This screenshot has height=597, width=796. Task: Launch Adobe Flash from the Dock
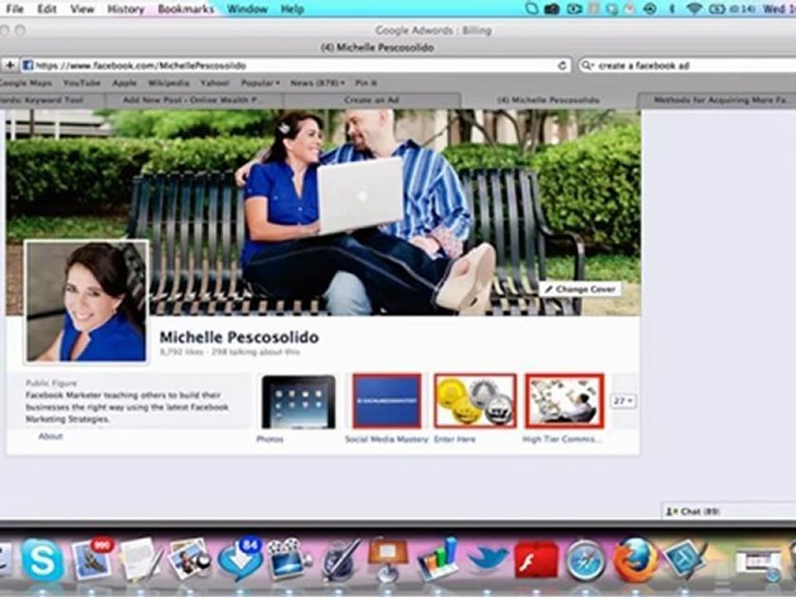coord(536,560)
